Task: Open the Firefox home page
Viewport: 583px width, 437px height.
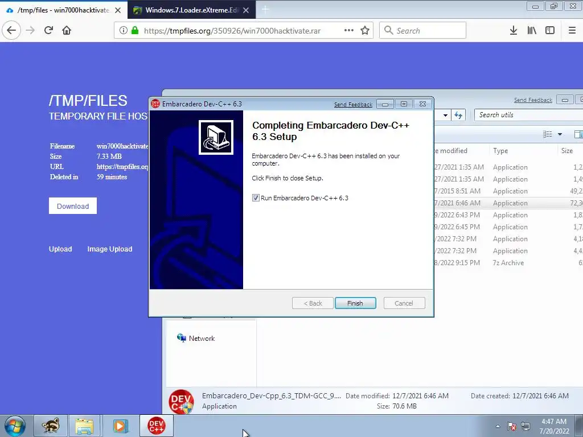Action: point(67,31)
